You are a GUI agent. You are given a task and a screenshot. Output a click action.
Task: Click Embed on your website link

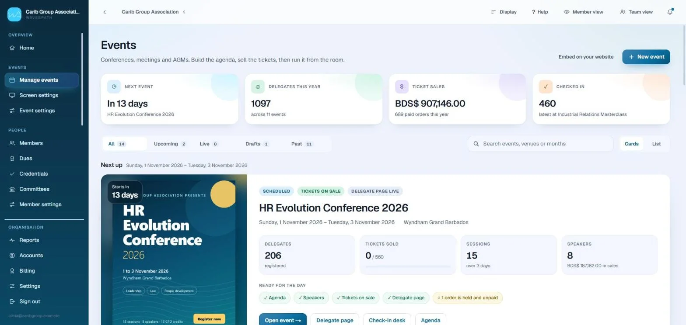(586, 57)
